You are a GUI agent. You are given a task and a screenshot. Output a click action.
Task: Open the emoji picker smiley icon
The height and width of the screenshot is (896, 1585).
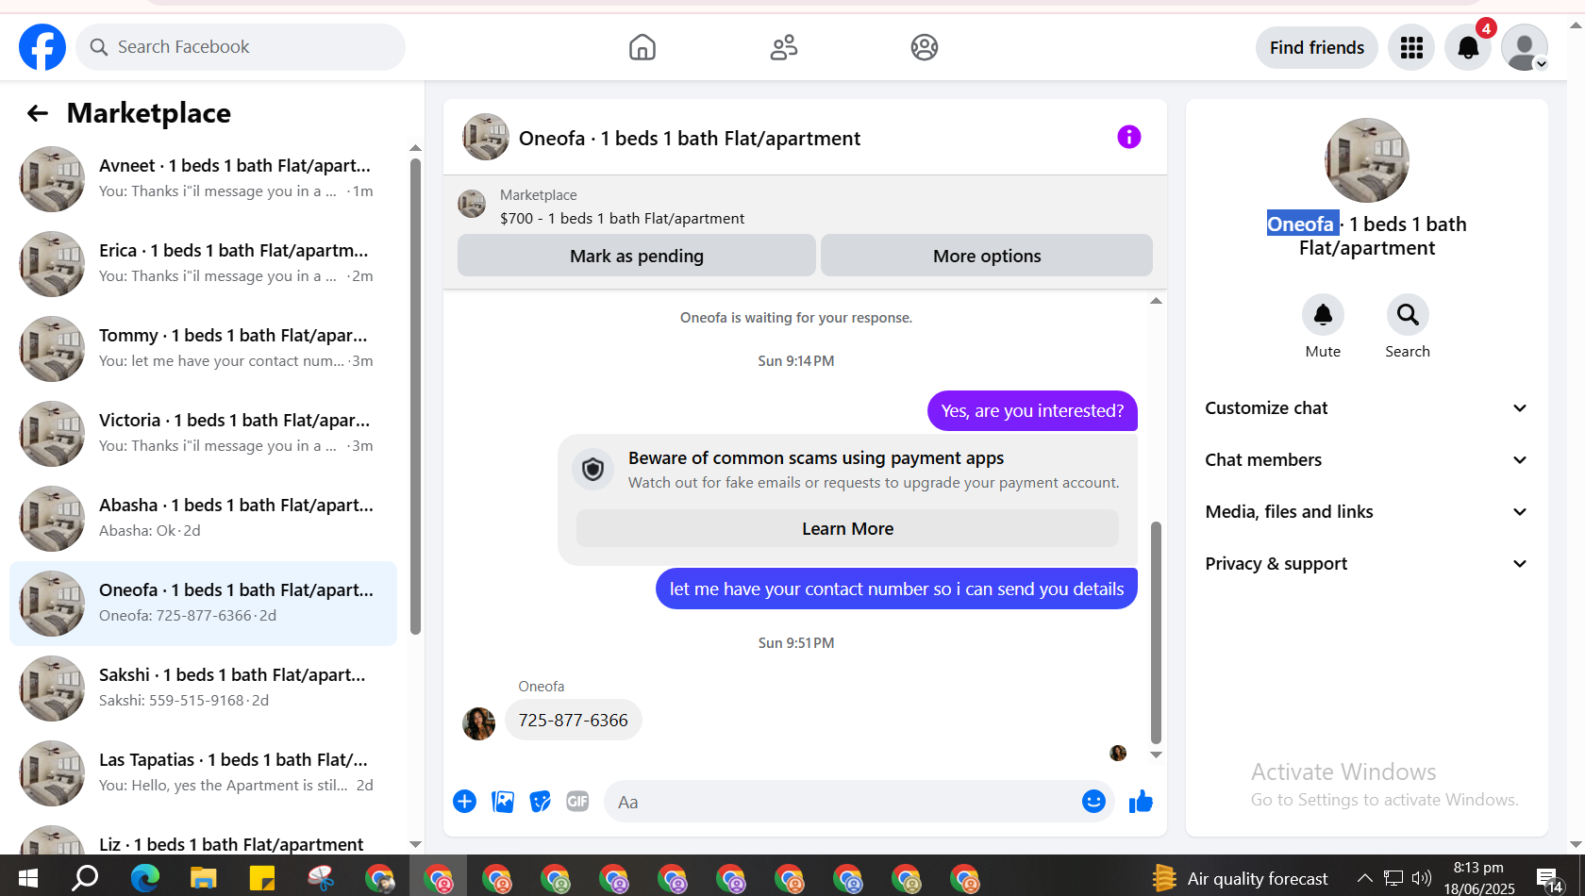pyautogui.click(x=1093, y=802)
